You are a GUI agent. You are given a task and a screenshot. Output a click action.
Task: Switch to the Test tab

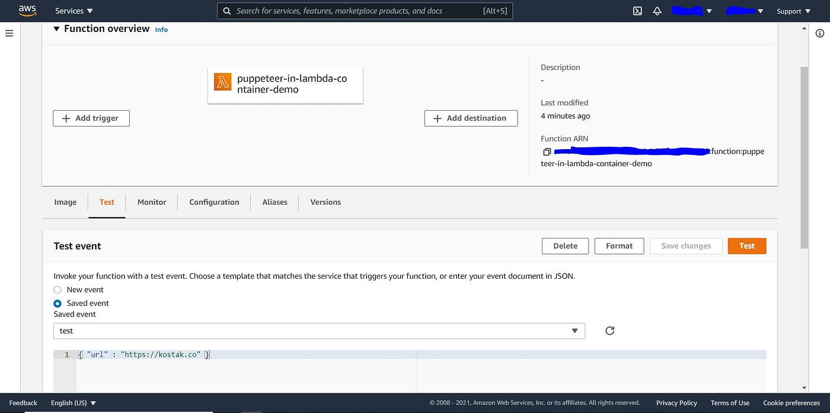coord(107,202)
